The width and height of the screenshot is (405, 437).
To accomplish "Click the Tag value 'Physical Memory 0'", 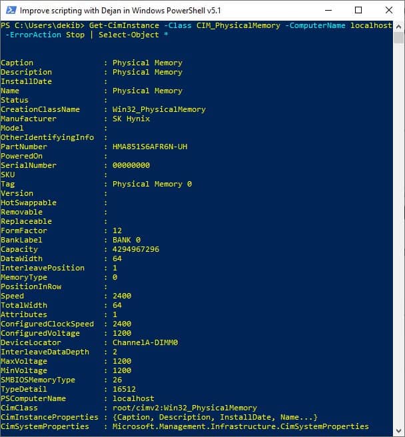I will 152,184.
